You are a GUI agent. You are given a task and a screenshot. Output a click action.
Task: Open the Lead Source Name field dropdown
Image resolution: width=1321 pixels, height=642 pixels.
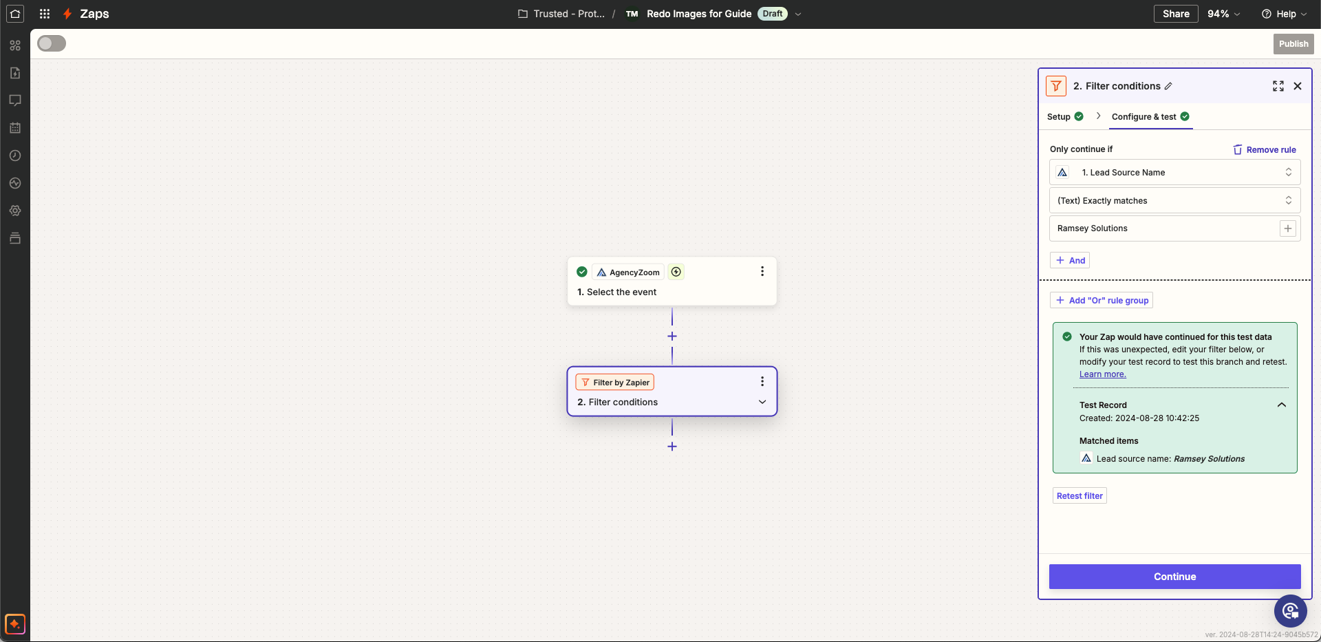coord(1174,173)
